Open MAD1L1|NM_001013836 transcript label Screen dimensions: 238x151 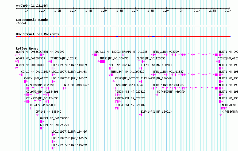coord(168,85)
